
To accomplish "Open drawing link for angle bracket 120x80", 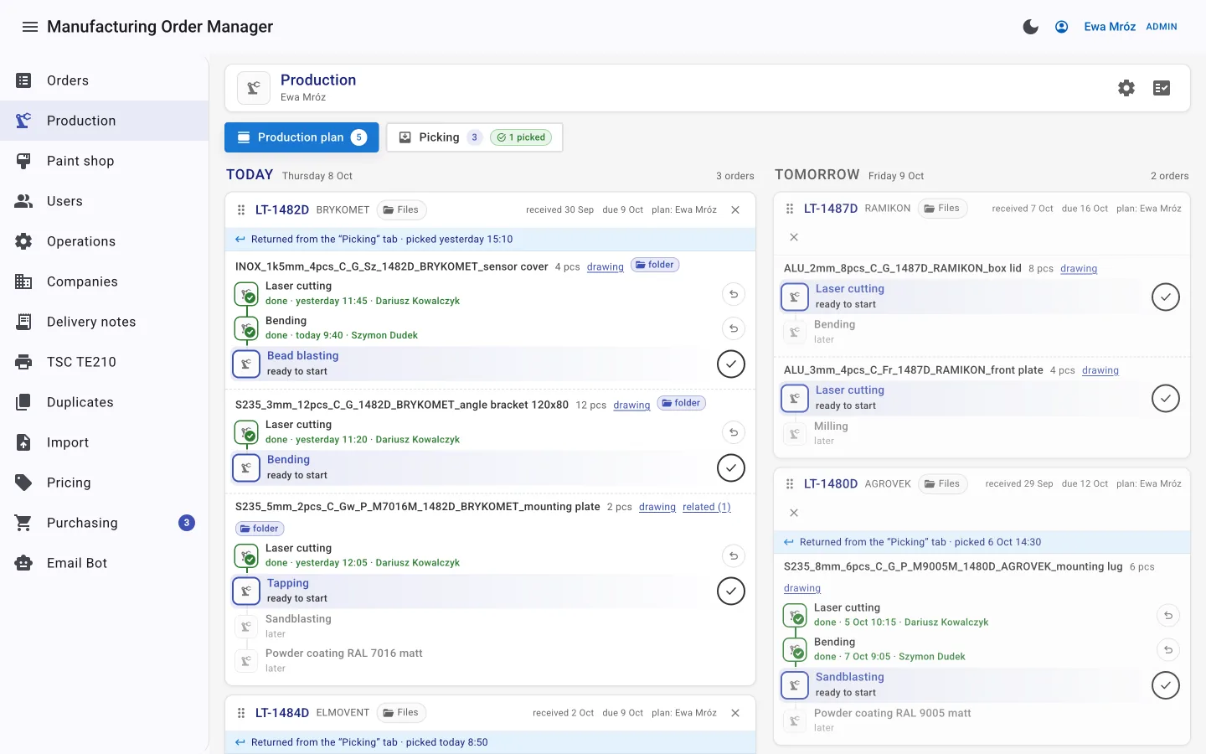I will click(x=631, y=405).
